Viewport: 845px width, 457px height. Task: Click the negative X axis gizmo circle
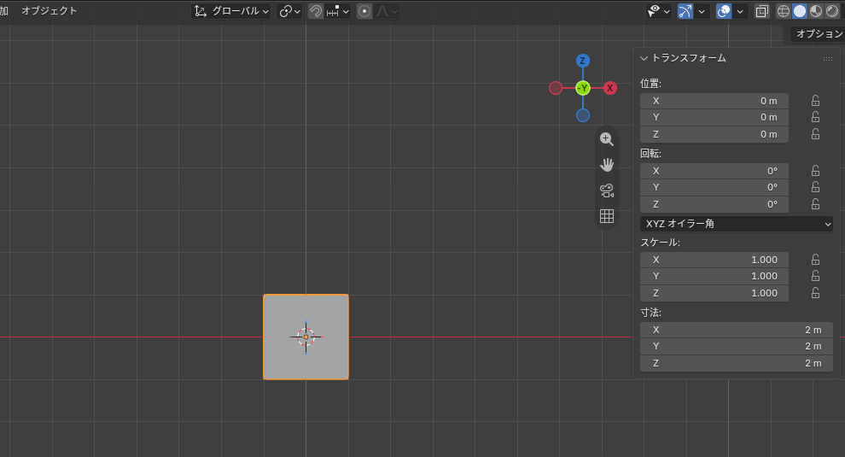click(x=556, y=88)
